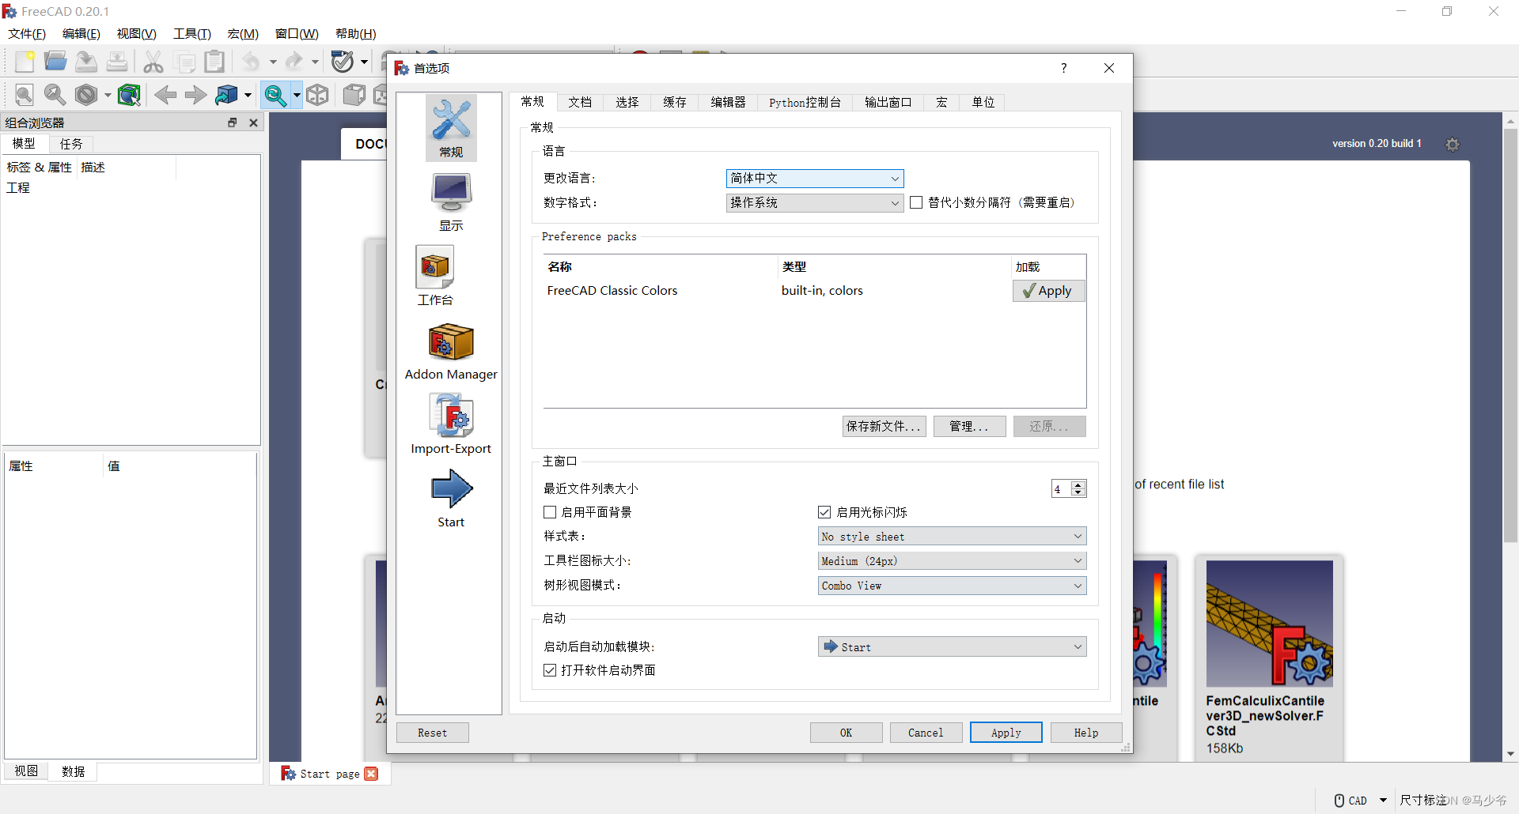
Task: Select the Draw Style hexagon icon
Action: (86, 95)
